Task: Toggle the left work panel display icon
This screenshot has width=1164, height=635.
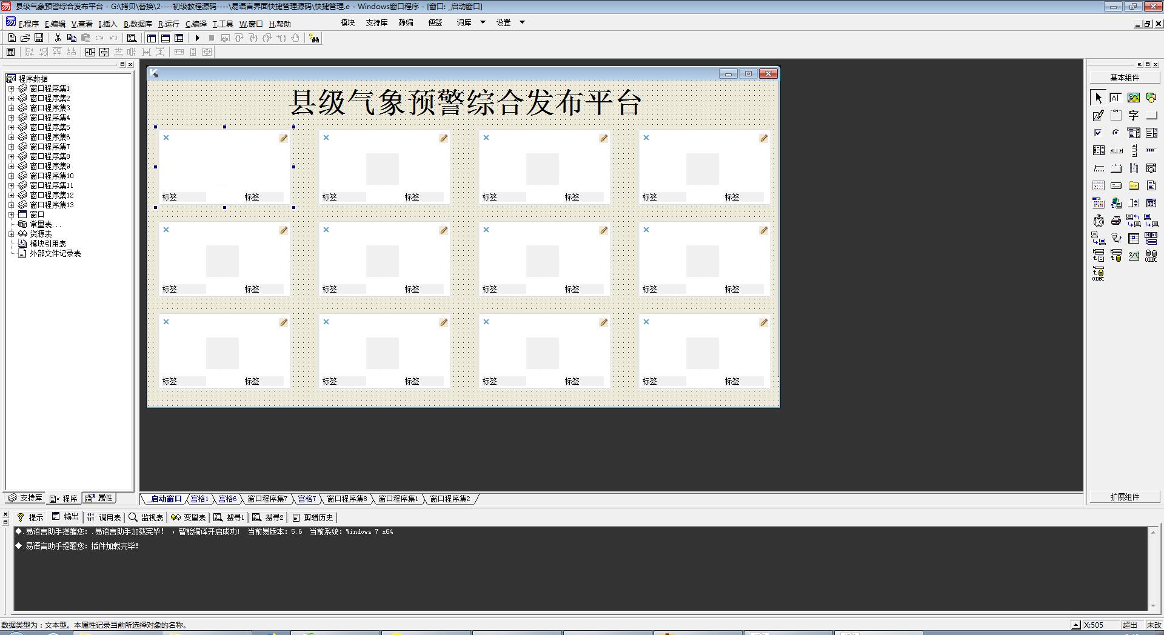Action: [152, 38]
